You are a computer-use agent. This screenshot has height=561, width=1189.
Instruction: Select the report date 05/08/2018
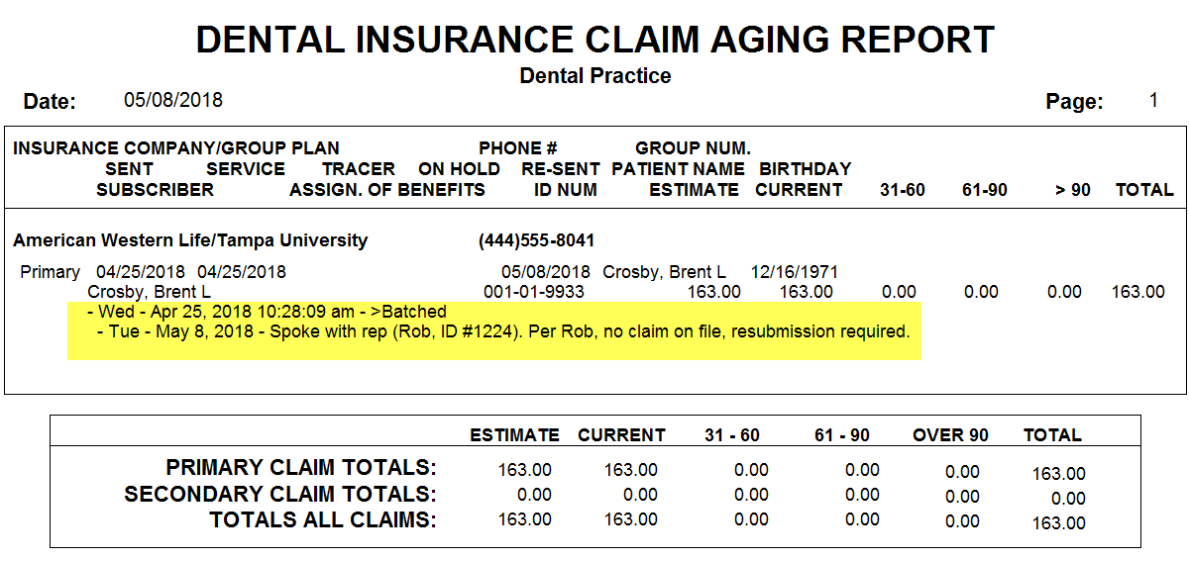tap(173, 100)
